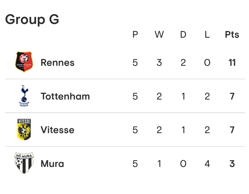Screen dimensions: 249x194
Task: Select the Vitesse team name
Action: pos(57,130)
